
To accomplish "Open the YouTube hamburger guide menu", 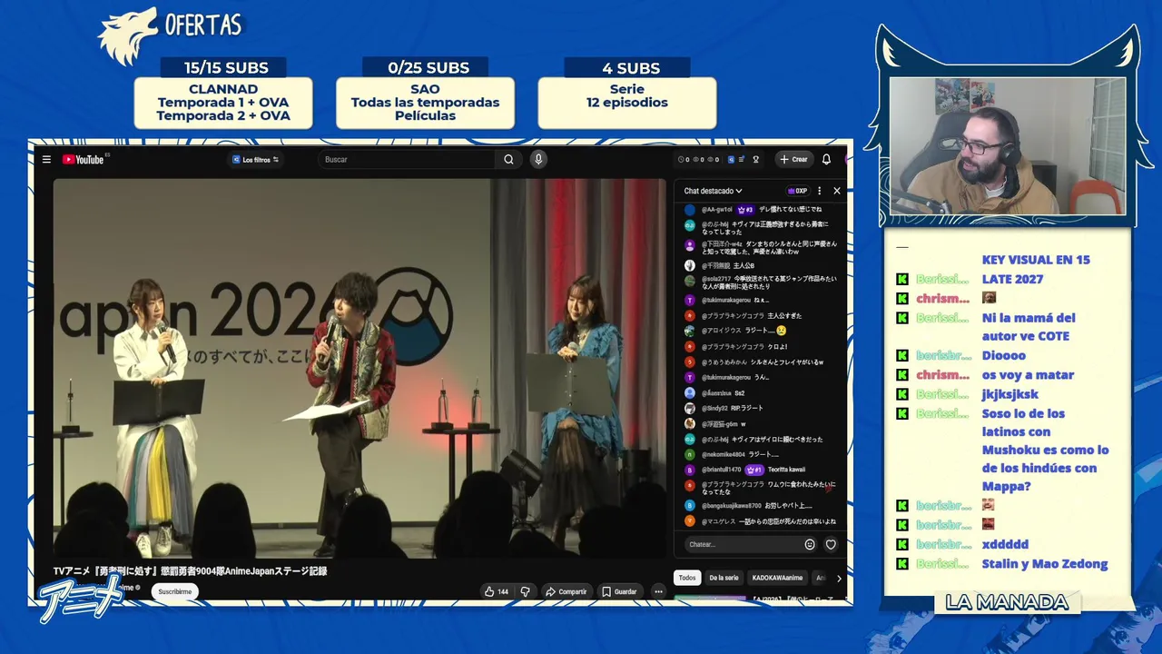I will coord(46,160).
